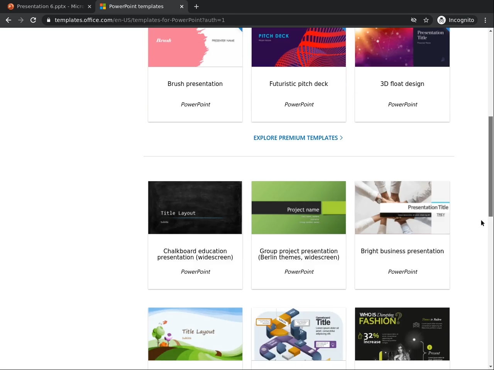Close the Presentation 6.pptx tab
The height and width of the screenshot is (370, 494).
90,7
